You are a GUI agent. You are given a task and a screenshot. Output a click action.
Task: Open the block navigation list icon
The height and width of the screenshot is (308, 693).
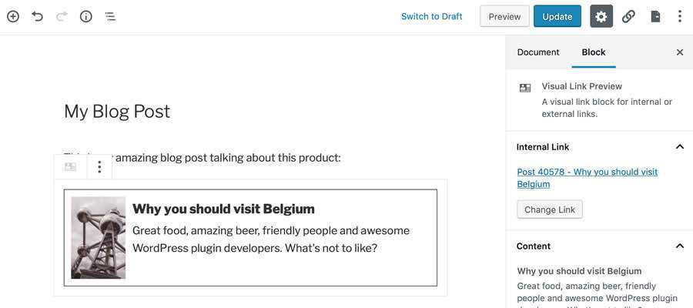pos(110,16)
